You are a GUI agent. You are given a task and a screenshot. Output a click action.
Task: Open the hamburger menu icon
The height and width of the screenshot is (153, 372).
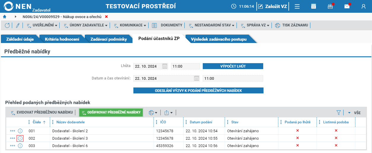[x=297, y=6]
